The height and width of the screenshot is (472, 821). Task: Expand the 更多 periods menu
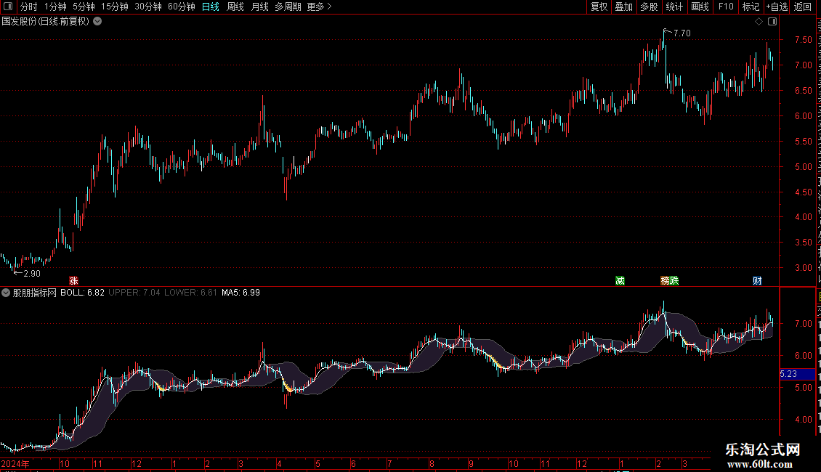click(x=320, y=7)
